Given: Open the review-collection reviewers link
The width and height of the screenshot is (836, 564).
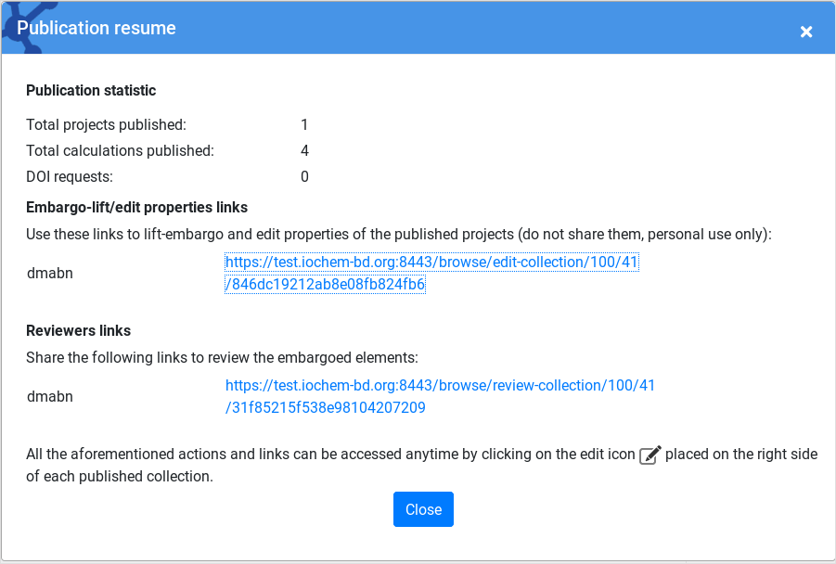Looking at the screenshot, I should [x=440, y=396].
